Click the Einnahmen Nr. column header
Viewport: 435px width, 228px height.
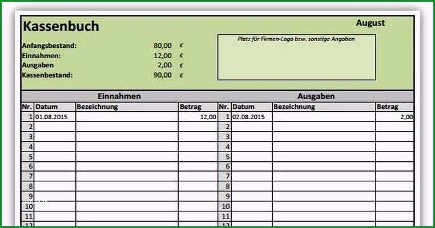coord(28,107)
